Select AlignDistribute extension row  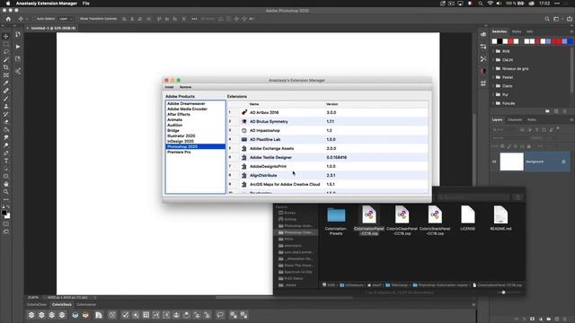tap(327, 176)
